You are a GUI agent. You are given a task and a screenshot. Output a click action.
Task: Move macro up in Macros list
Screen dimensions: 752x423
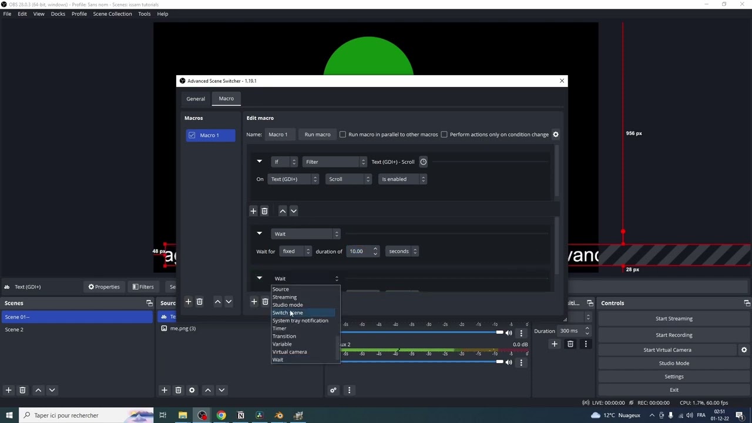217,301
